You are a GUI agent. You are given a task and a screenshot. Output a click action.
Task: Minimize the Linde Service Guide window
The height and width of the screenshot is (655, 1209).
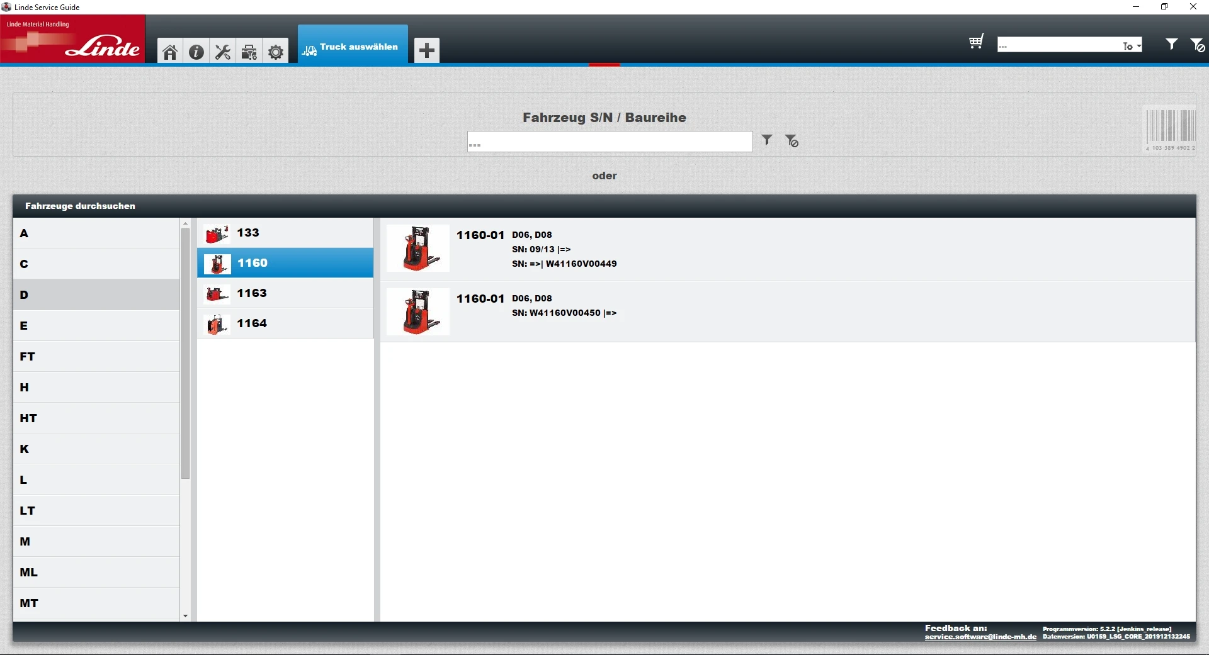click(1136, 7)
